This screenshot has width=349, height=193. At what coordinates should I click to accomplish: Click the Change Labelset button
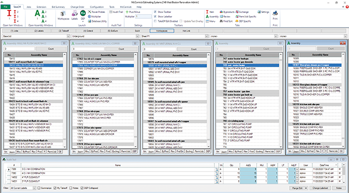click(320, 188)
